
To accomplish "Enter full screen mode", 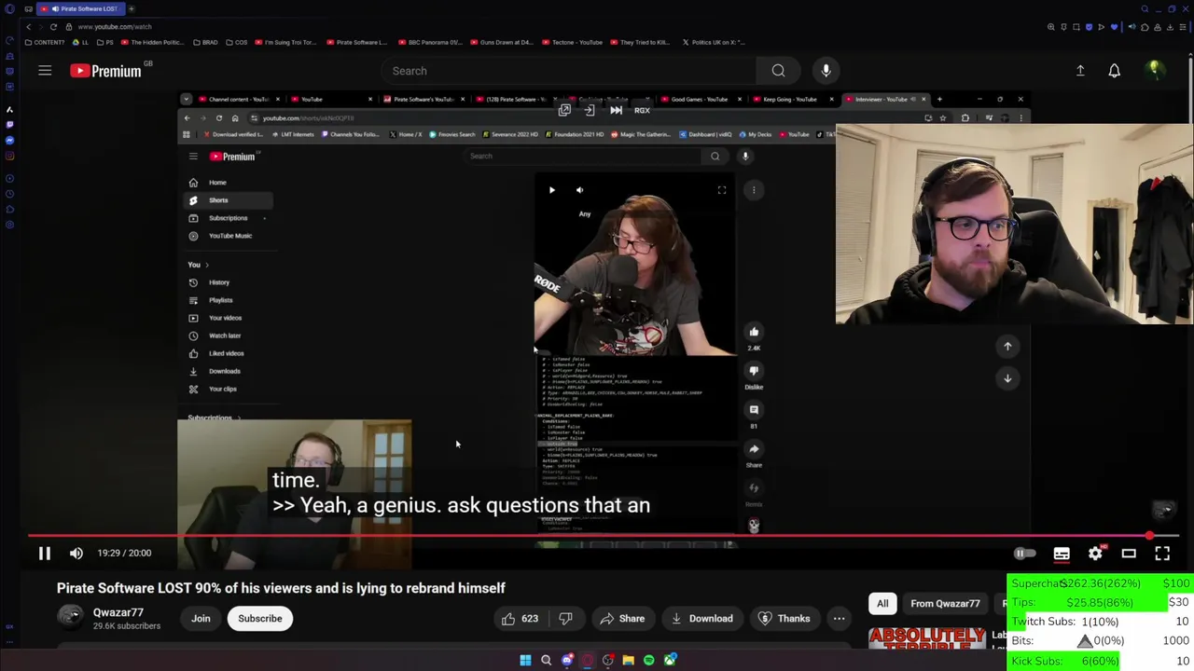I will [x=1162, y=554].
